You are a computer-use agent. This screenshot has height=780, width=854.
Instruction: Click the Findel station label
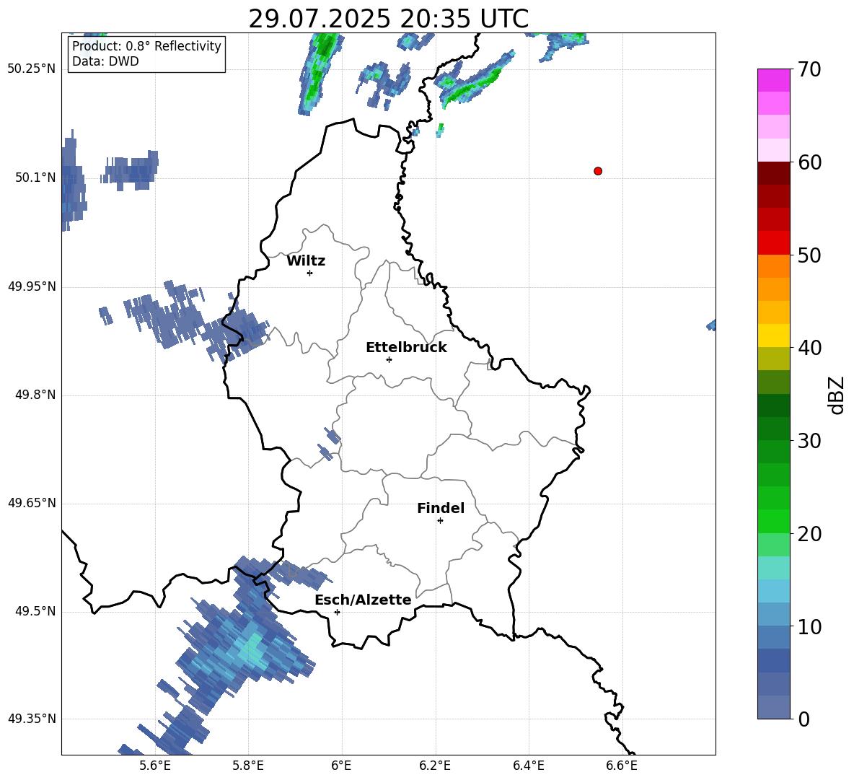pos(441,508)
